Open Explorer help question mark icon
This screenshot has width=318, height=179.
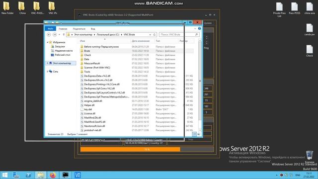(199, 29)
